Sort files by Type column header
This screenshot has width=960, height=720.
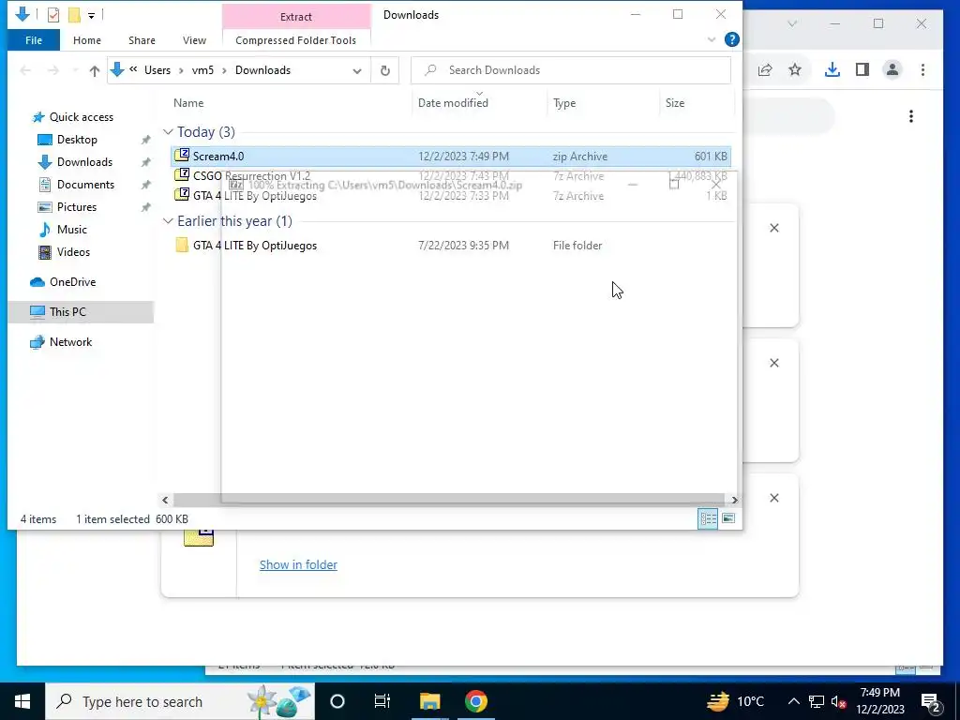click(x=563, y=103)
